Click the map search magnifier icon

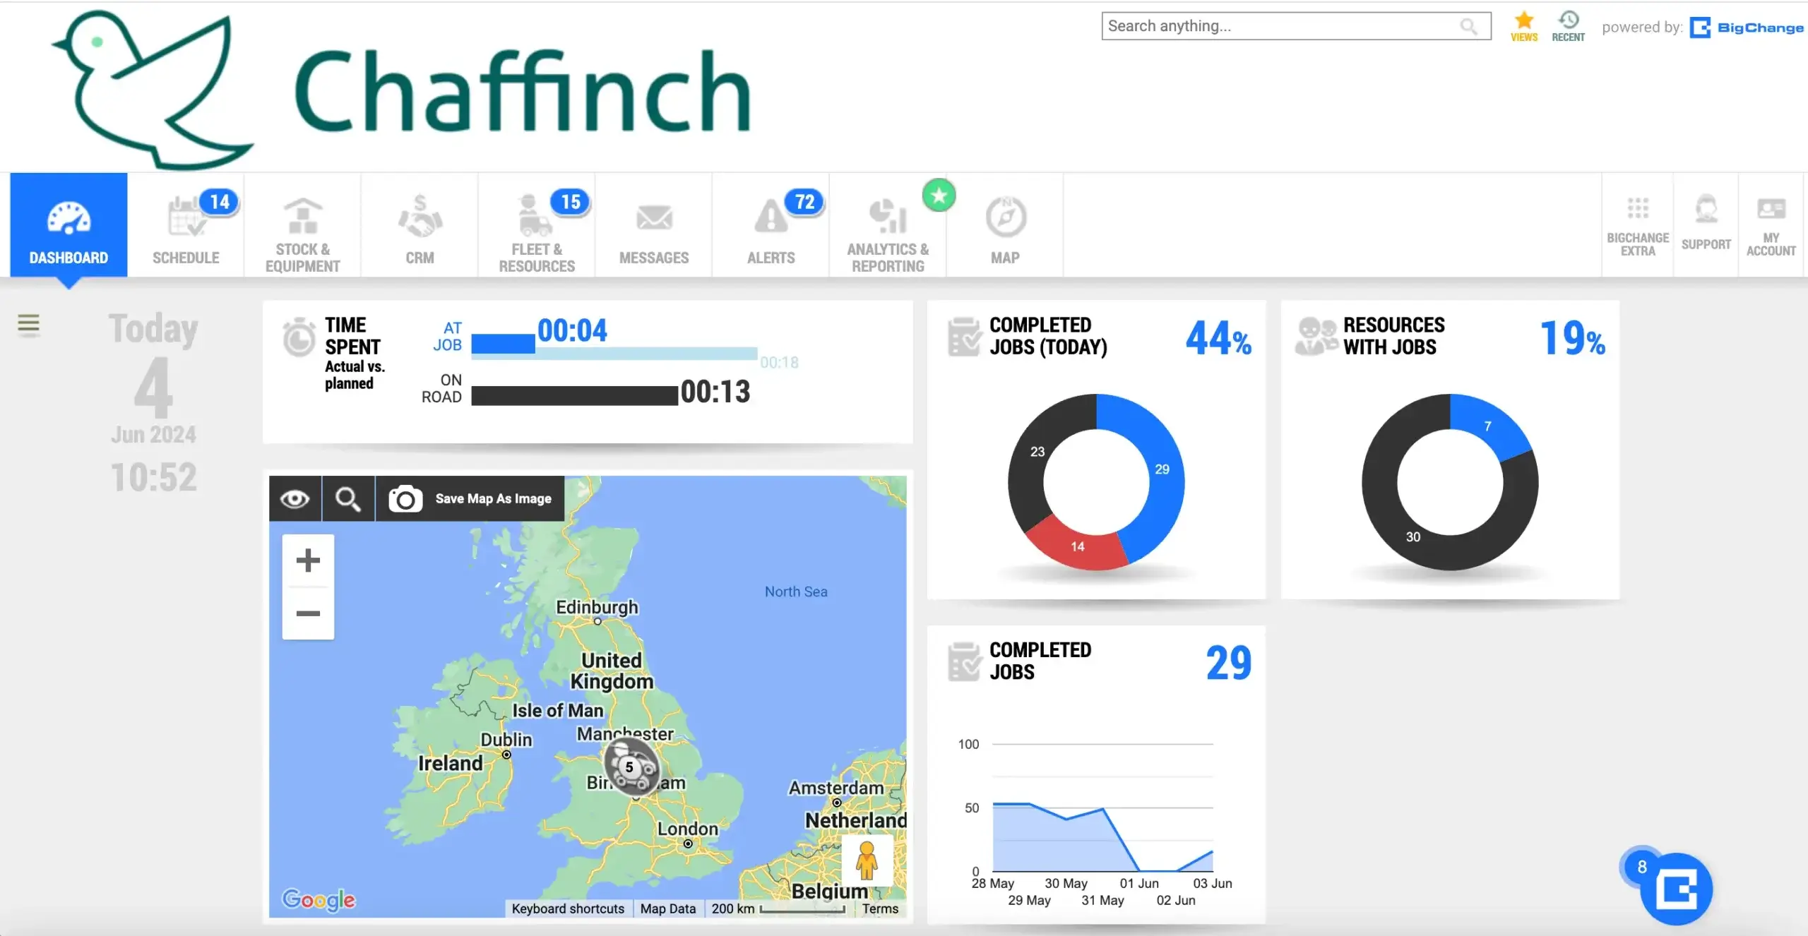[347, 499]
